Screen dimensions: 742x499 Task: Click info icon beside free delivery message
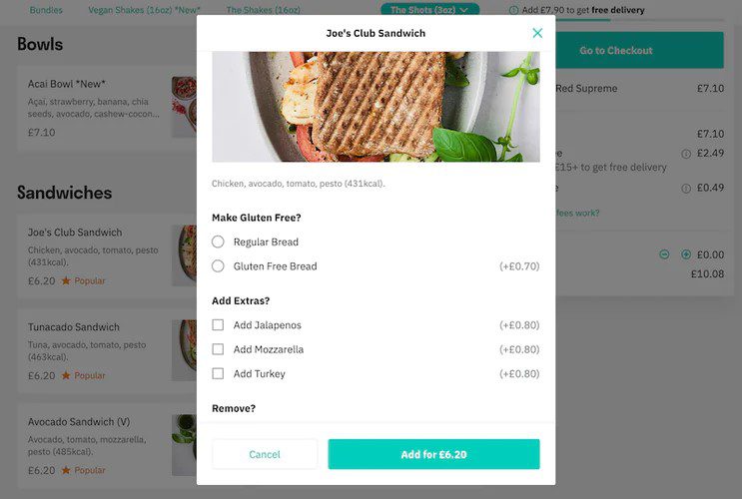[x=514, y=10]
